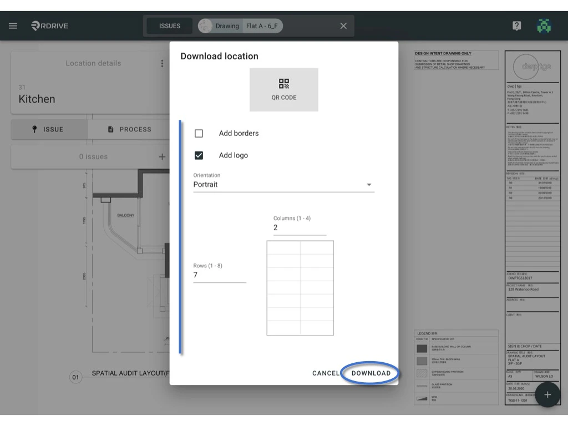
Task: Click the floating plus action button
Action: 548,394
